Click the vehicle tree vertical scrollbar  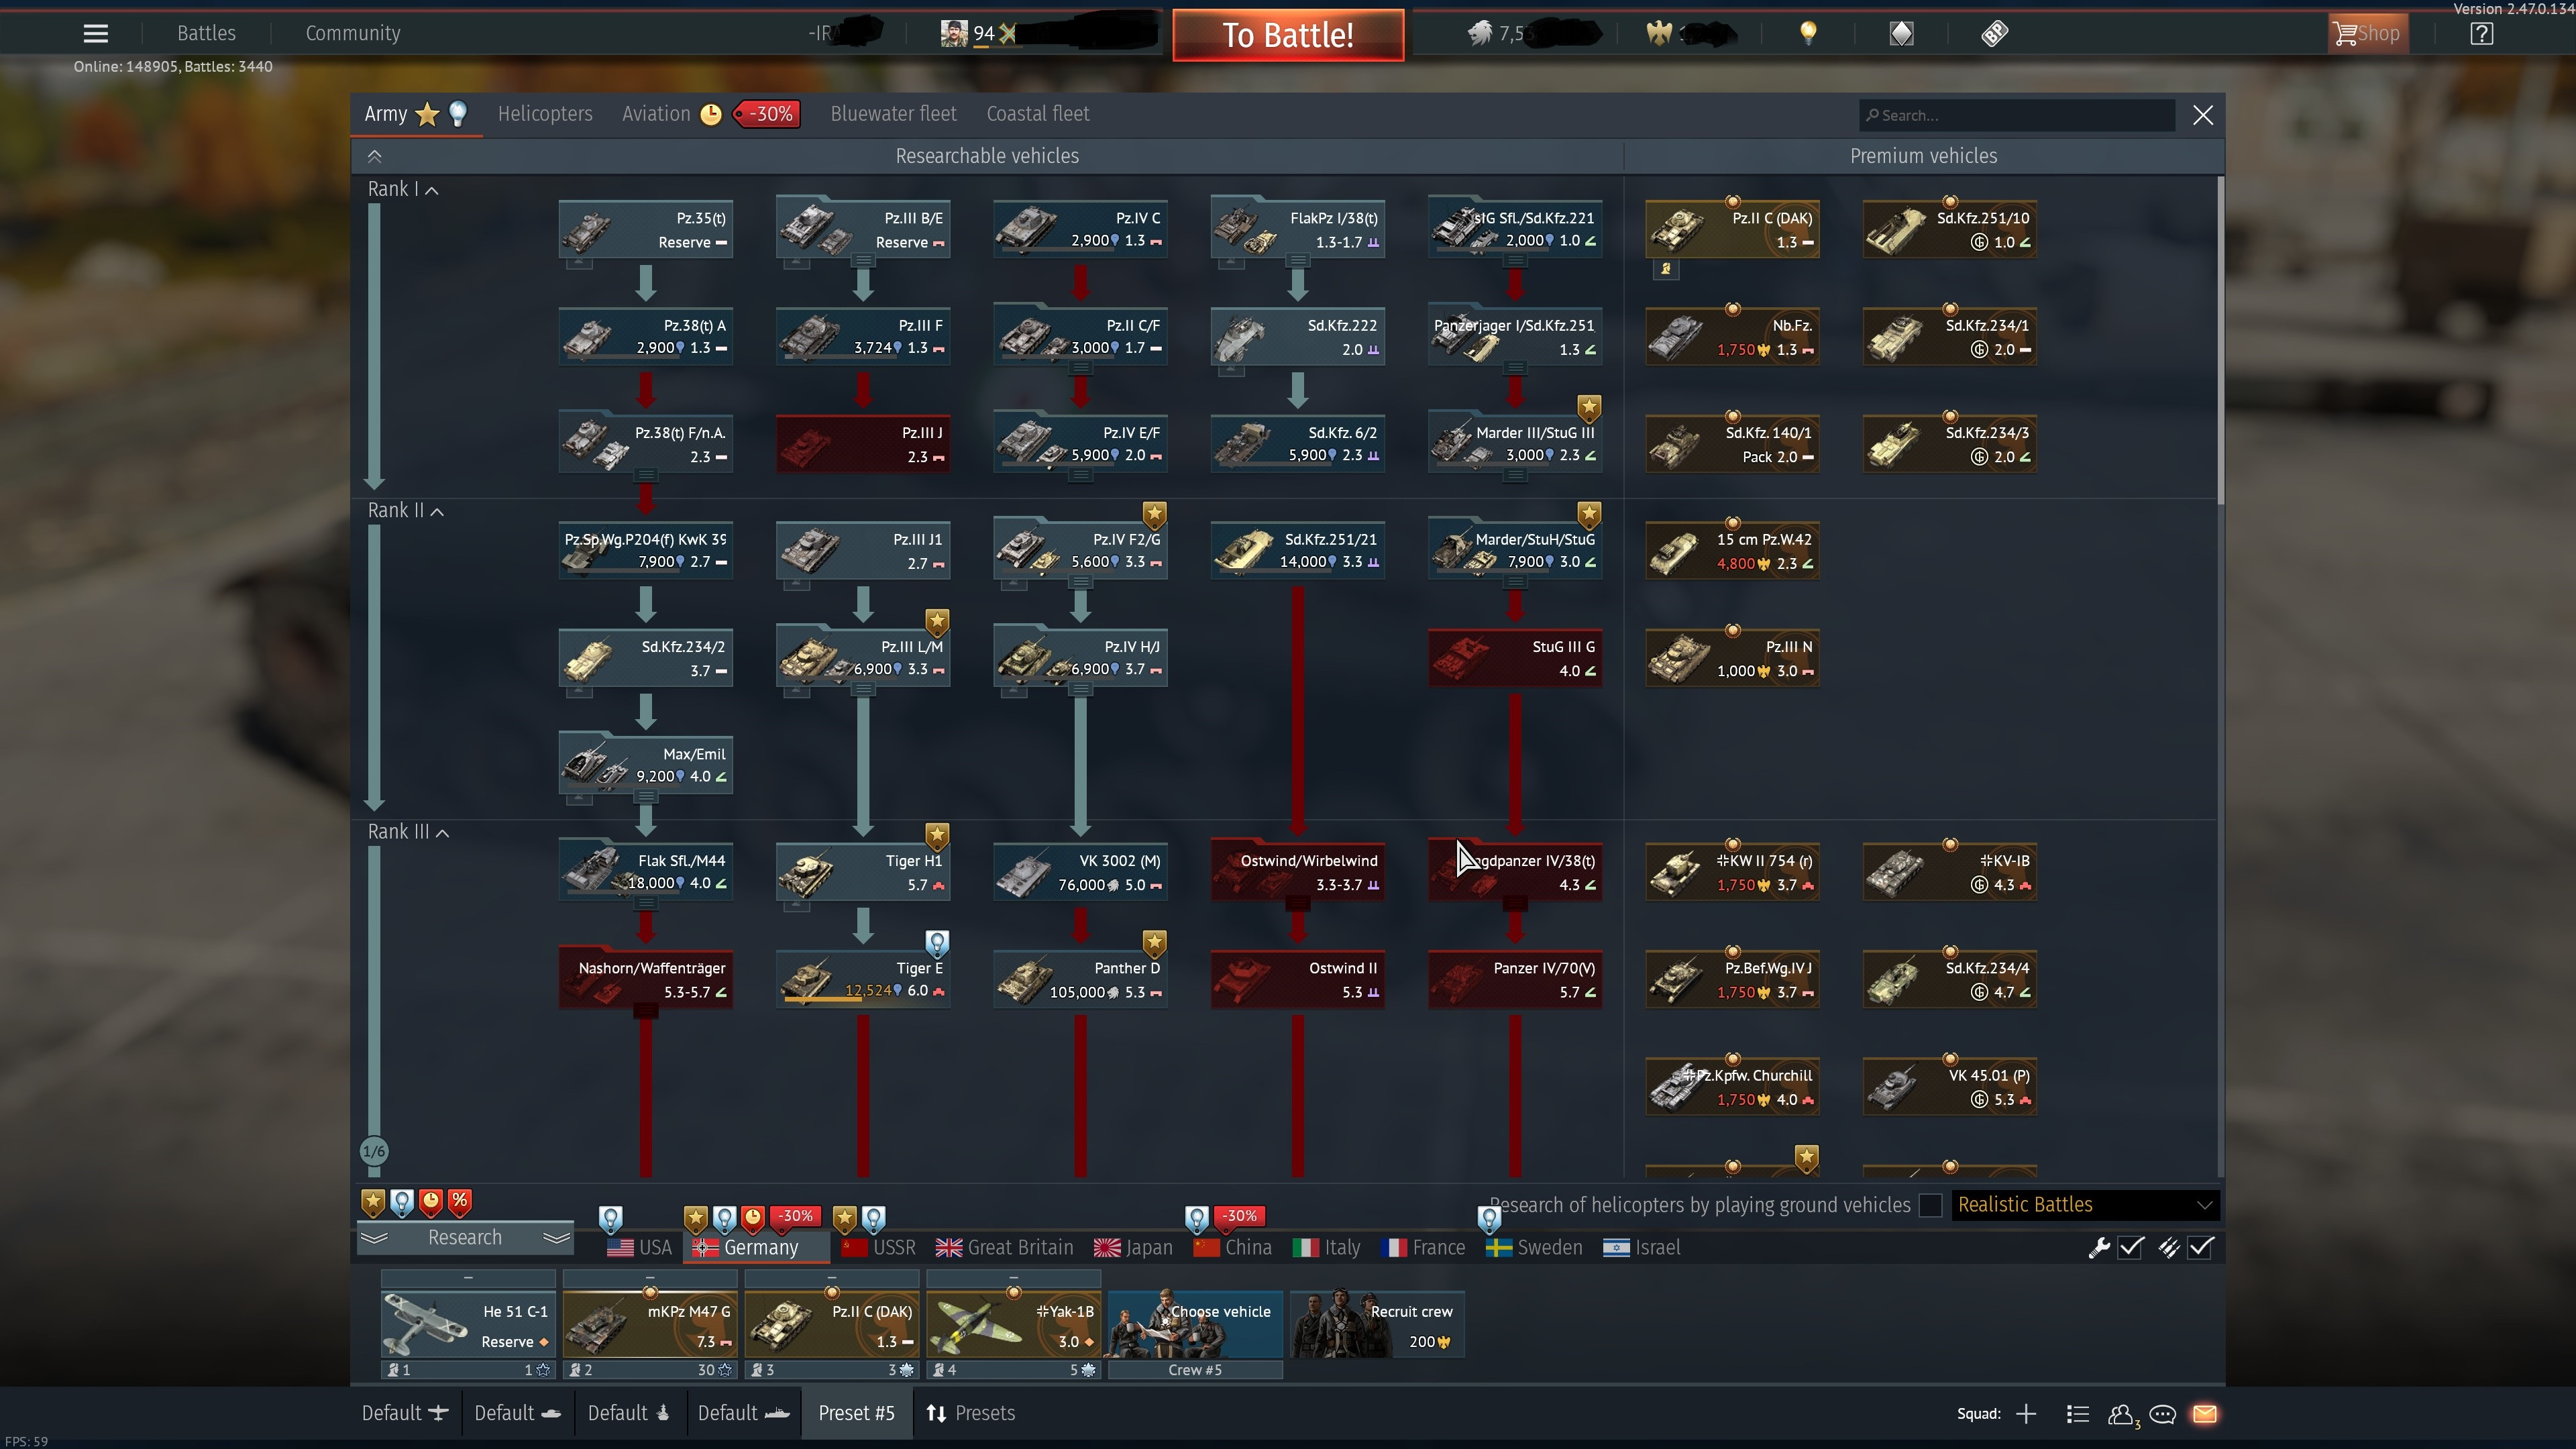point(2220,340)
